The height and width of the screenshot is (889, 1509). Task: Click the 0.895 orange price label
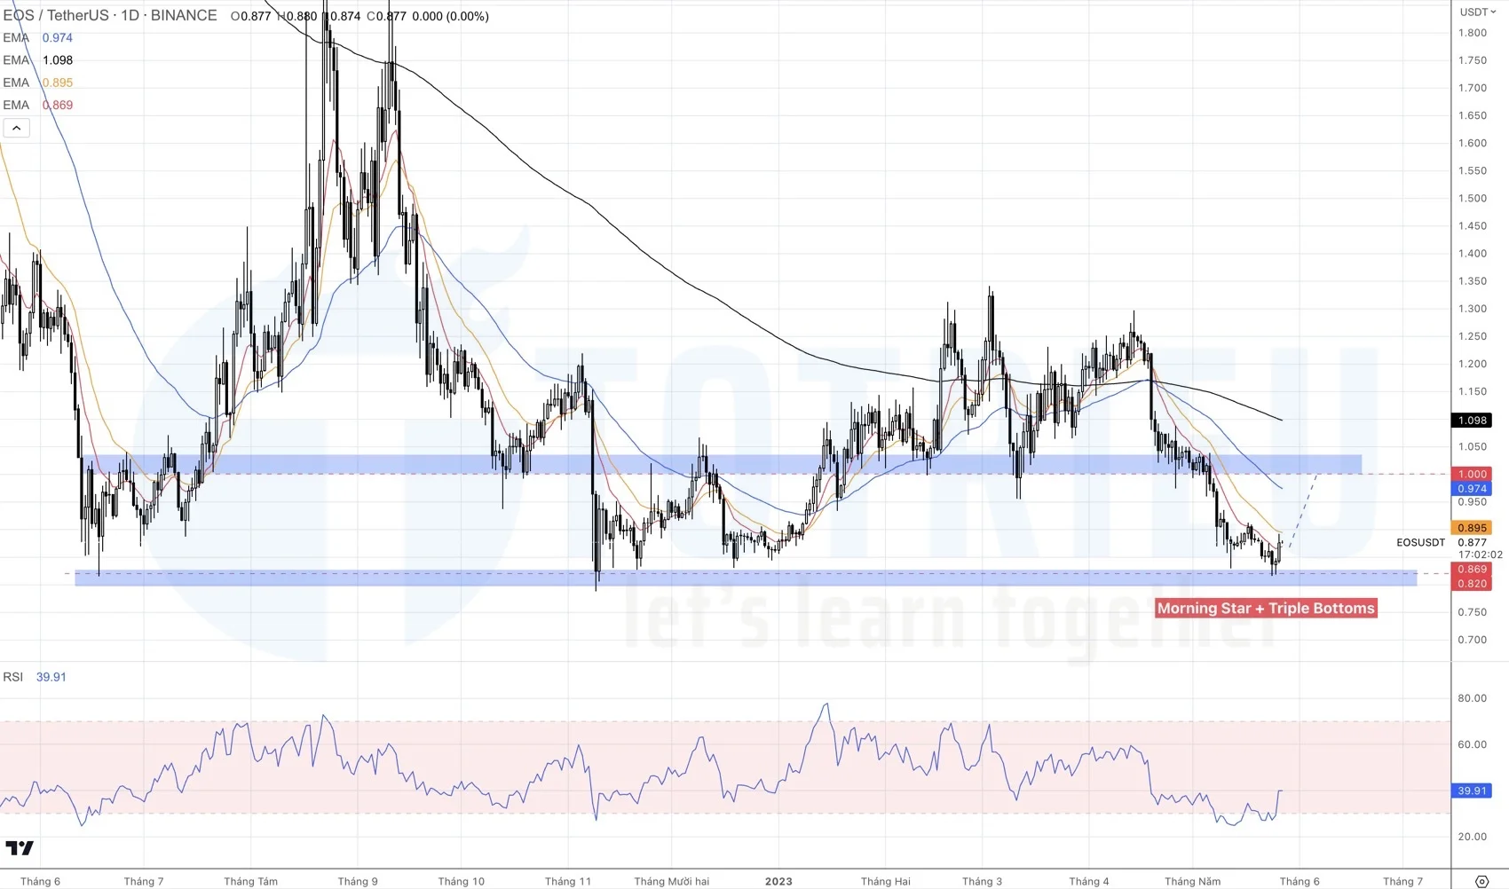coord(1472,528)
